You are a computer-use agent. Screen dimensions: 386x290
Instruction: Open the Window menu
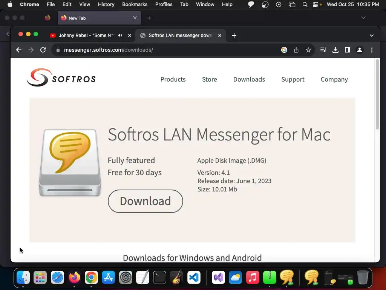point(205,4)
